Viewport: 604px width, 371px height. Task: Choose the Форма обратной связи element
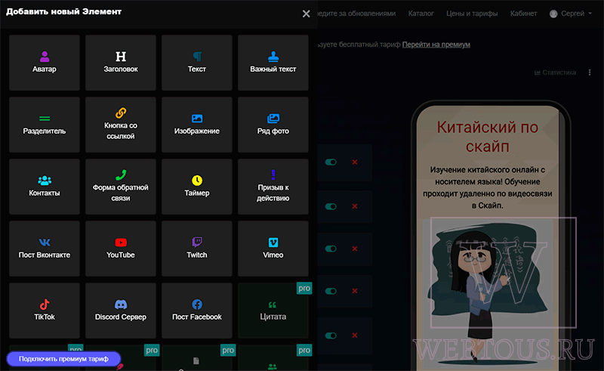click(x=121, y=187)
